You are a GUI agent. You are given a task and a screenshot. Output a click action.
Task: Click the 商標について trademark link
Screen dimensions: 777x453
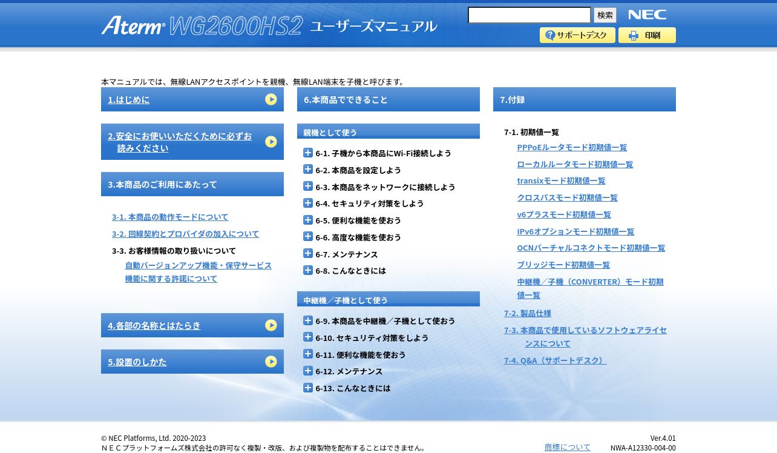568,447
